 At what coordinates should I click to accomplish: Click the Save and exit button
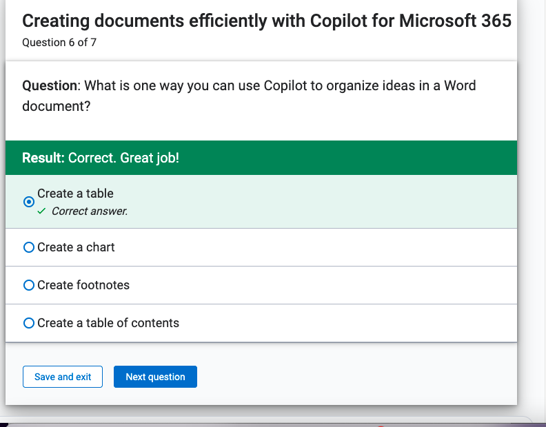(x=63, y=377)
